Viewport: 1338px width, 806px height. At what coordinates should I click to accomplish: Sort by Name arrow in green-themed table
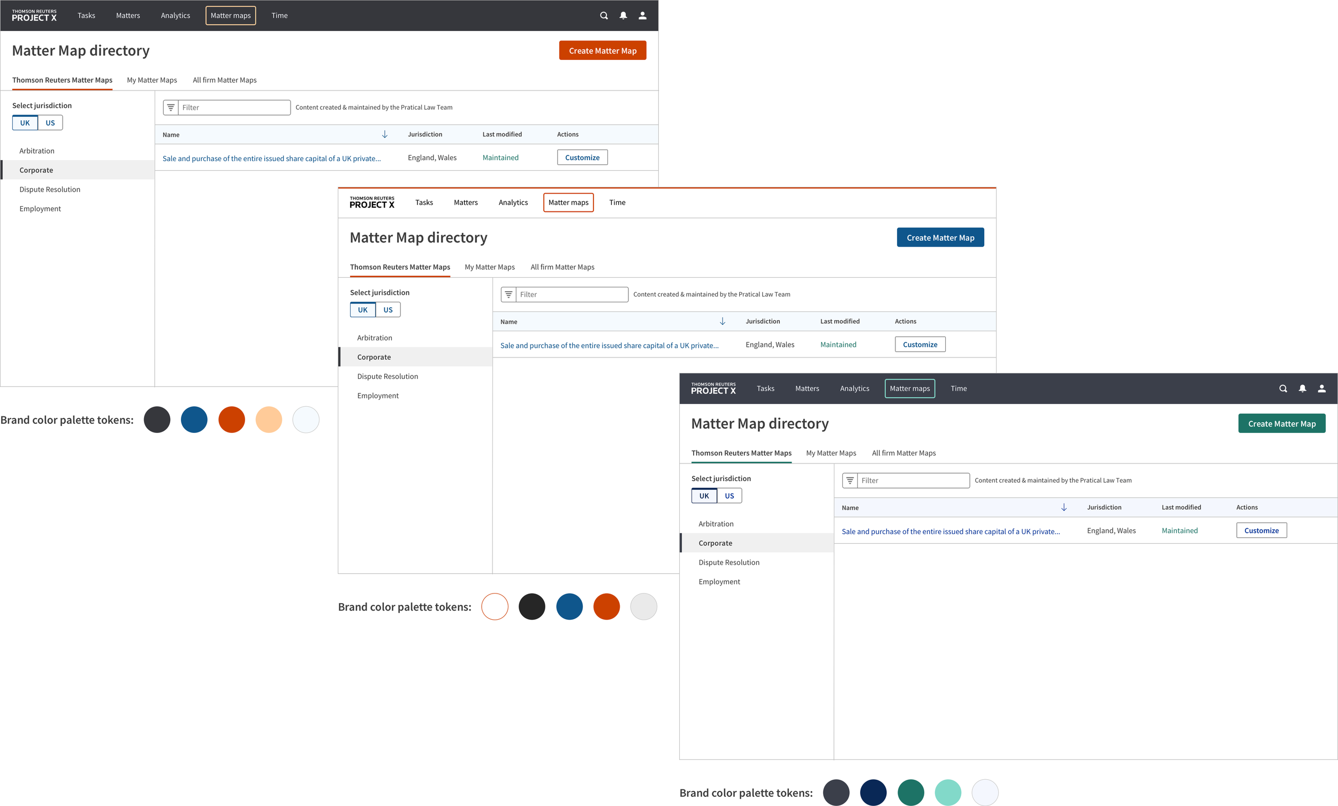1064,507
